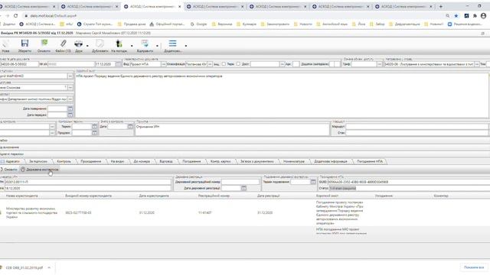Viewport: 490px width, 275px height.
Task: Open the Additional (Додатково) dropdown arrow
Action: 186,46
